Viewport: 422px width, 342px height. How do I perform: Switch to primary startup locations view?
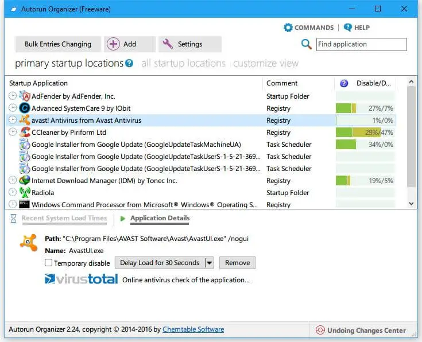(x=69, y=63)
